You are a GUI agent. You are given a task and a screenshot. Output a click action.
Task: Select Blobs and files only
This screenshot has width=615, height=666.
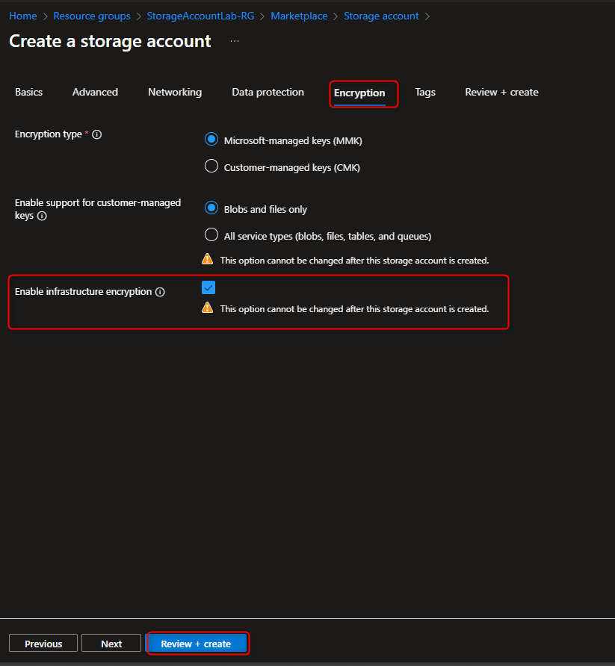(x=211, y=209)
